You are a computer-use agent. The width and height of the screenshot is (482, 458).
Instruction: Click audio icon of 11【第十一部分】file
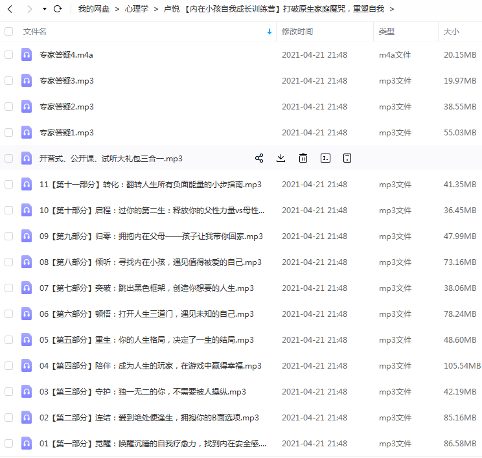click(27, 185)
